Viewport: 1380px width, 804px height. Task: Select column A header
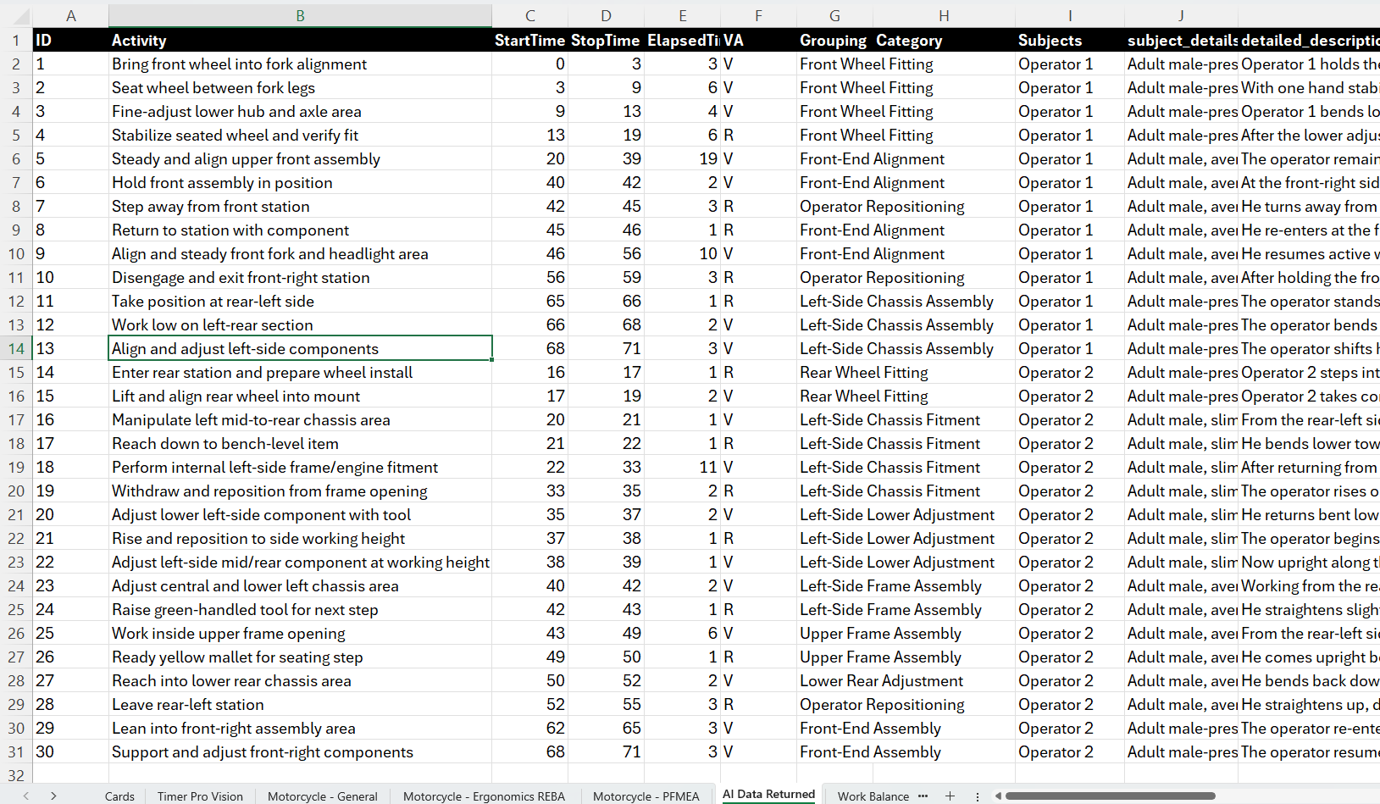pyautogui.click(x=71, y=15)
